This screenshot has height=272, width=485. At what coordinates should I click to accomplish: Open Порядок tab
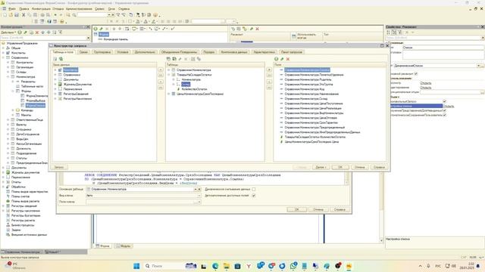point(209,52)
